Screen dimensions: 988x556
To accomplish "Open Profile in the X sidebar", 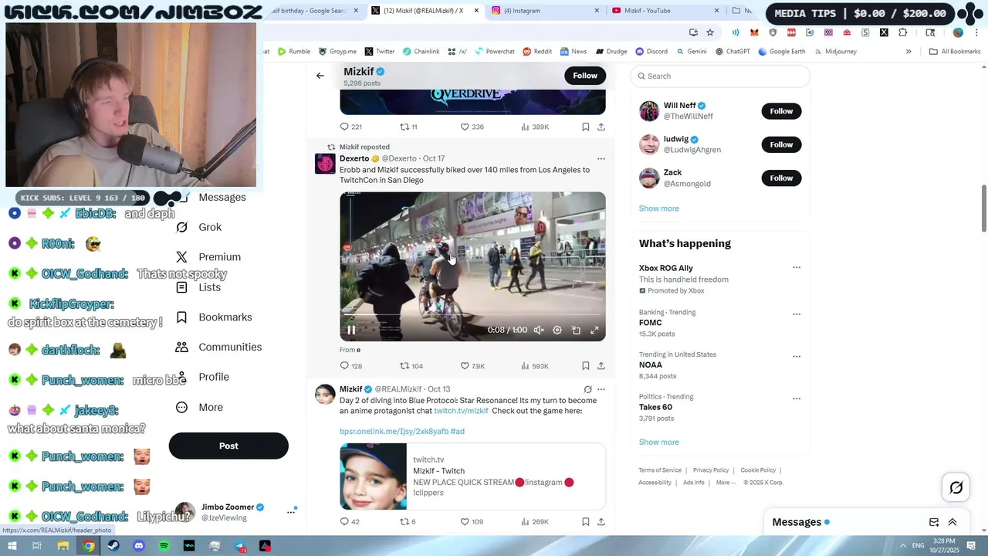I will tap(202, 377).
